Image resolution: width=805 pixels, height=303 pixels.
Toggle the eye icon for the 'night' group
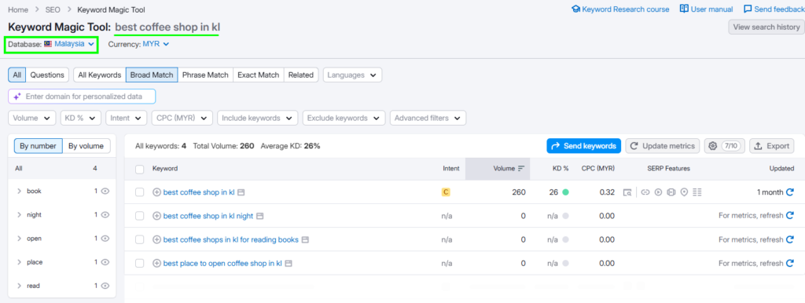coord(105,215)
